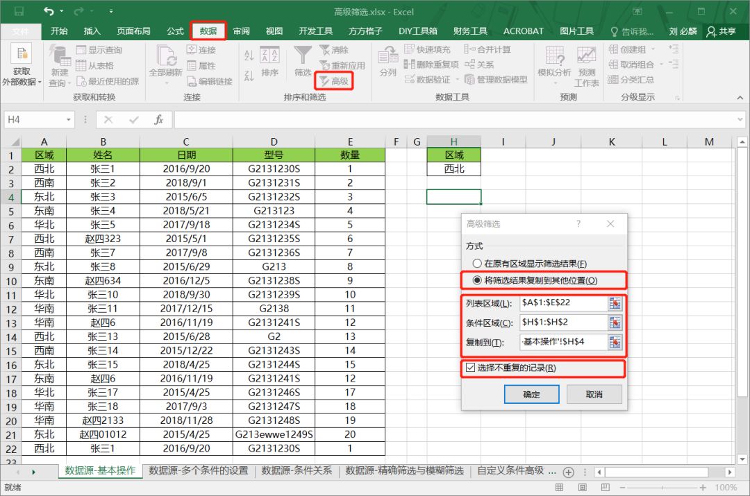Click the OK button in Advanced Filter
Viewport: 750px width, 496px height.
531,394
